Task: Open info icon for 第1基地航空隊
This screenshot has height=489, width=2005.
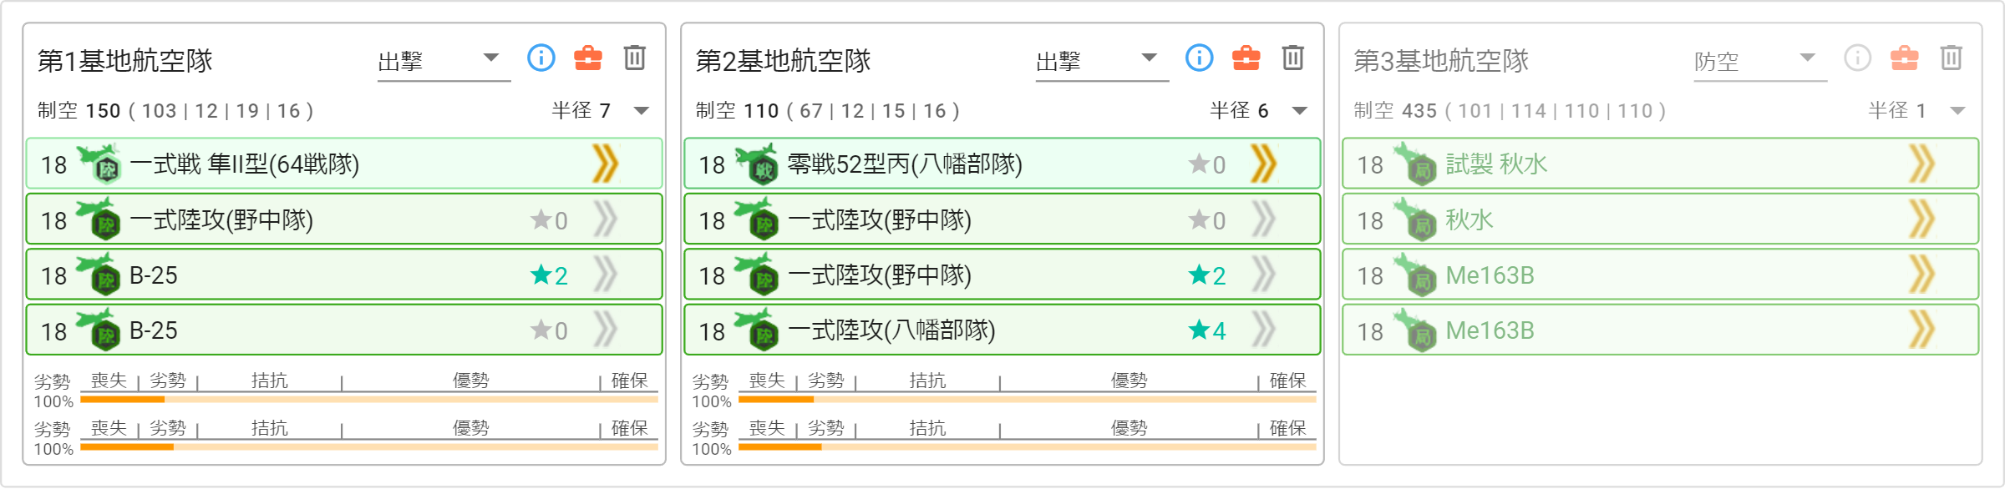Action: [541, 58]
